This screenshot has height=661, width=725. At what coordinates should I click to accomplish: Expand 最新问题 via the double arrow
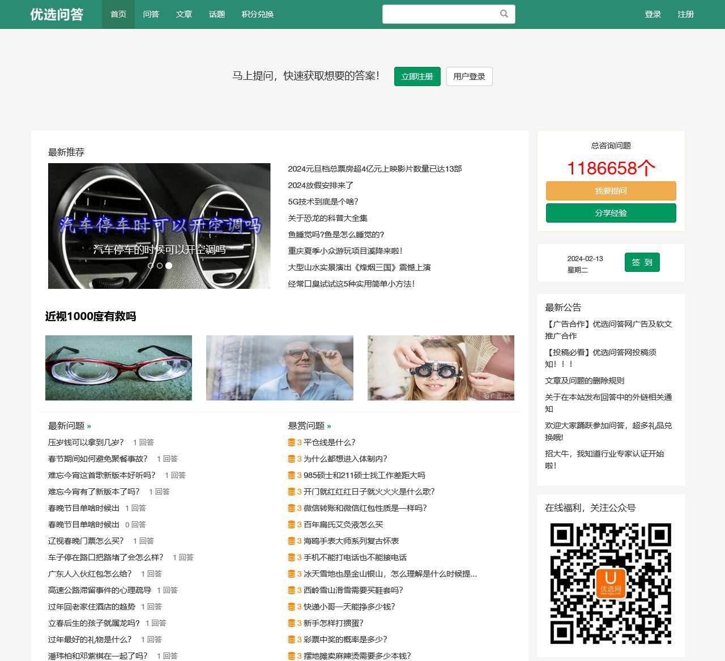89,426
